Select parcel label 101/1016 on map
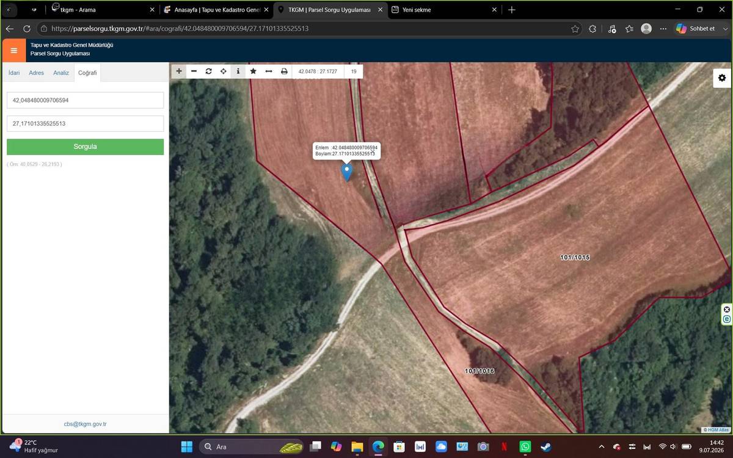The width and height of the screenshot is (733, 458). coord(480,371)
